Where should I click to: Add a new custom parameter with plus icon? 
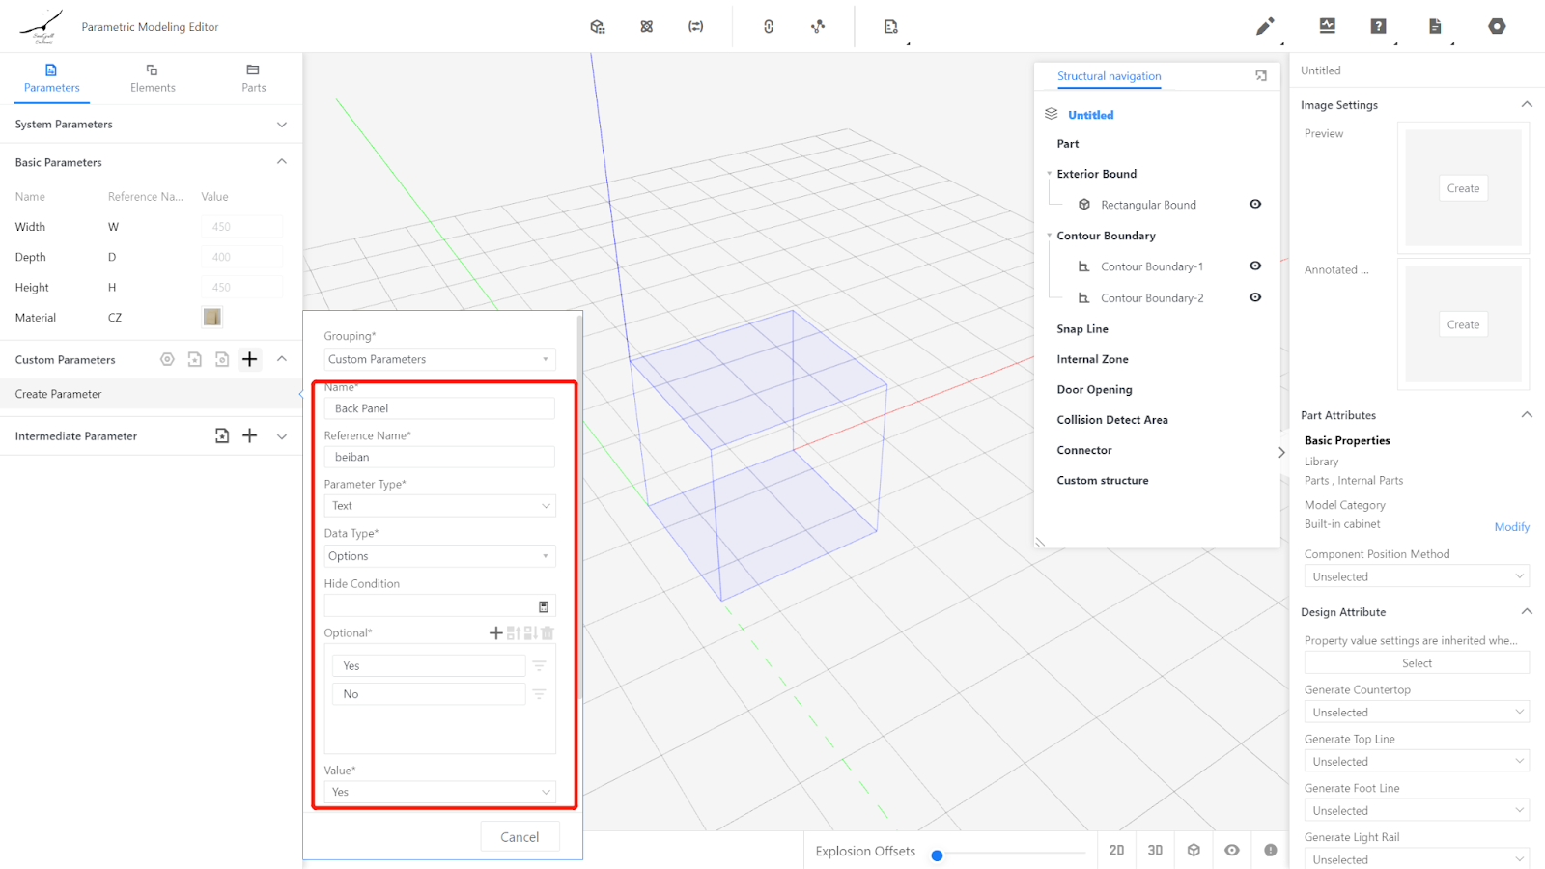pos(249,359)
